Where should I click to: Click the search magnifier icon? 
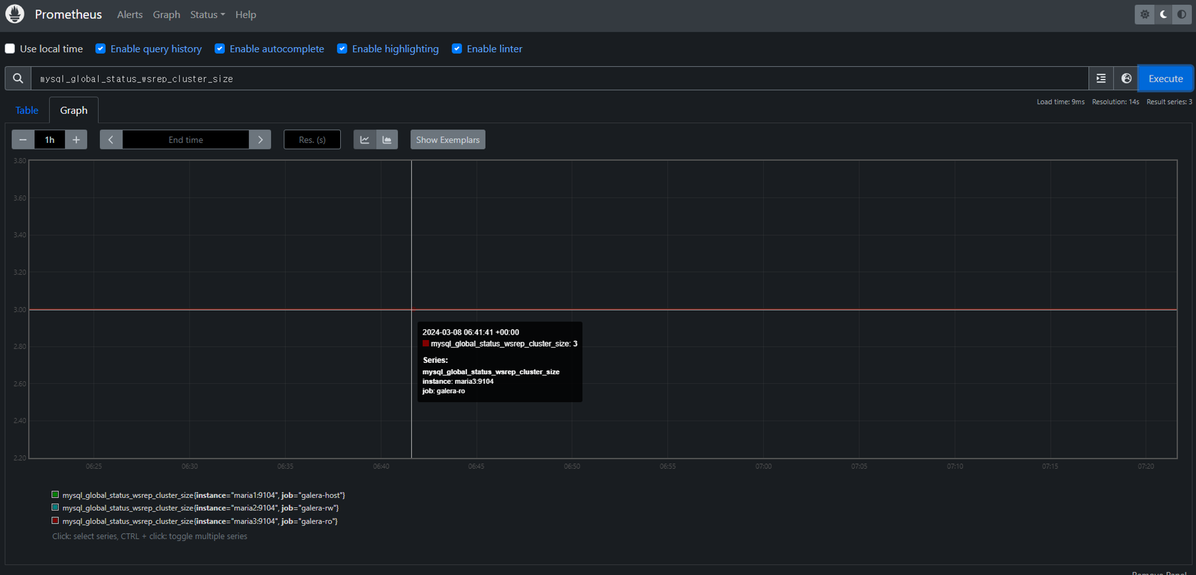(18, 78)
